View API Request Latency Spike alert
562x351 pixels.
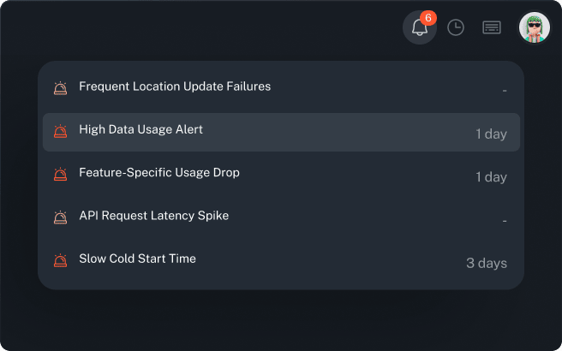pyautogui.click(x=154, y=217)
